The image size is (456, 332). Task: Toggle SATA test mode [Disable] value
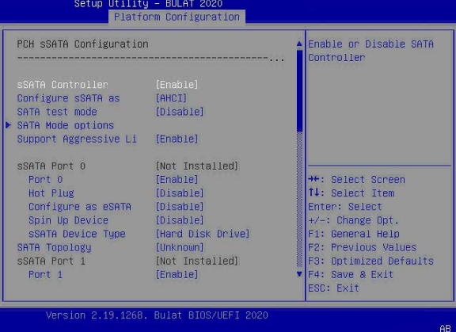(x=180, y=112)
